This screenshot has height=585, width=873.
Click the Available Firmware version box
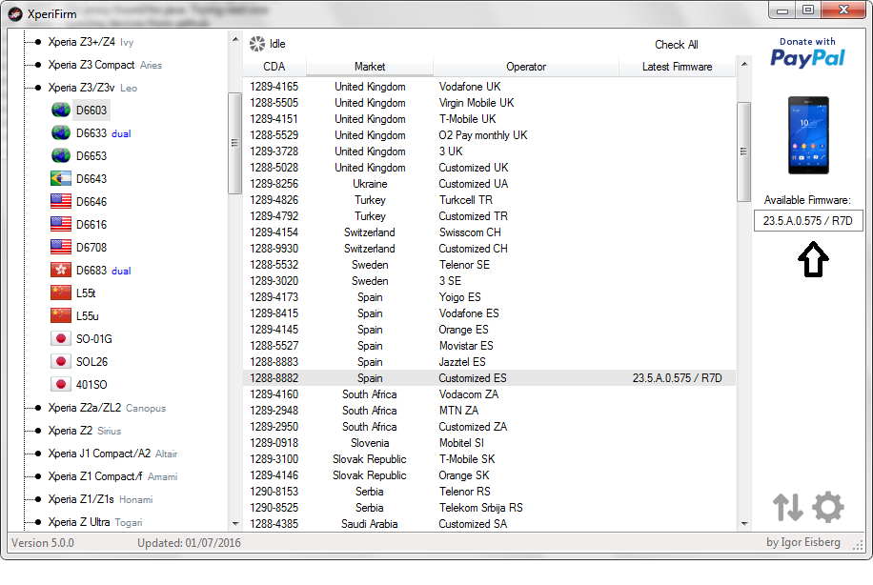coord(807,221)
